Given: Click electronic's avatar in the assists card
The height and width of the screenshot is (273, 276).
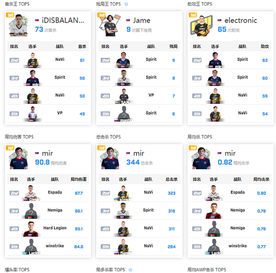Looking at the screenshot, I should click(x=201, y=26).
